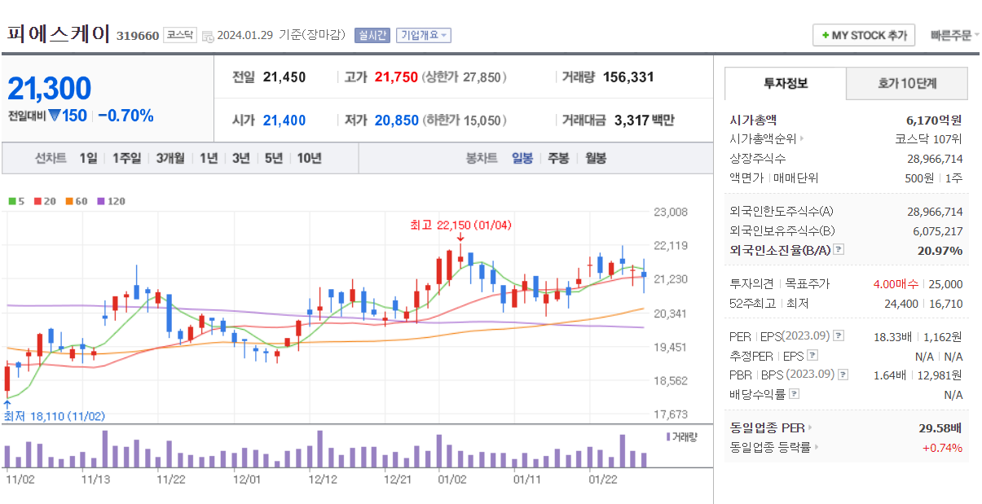The width and height of the screenshot is (982, 504).
Task: Click the 4.00매수 investment opinion value
Action: point(895,284)
